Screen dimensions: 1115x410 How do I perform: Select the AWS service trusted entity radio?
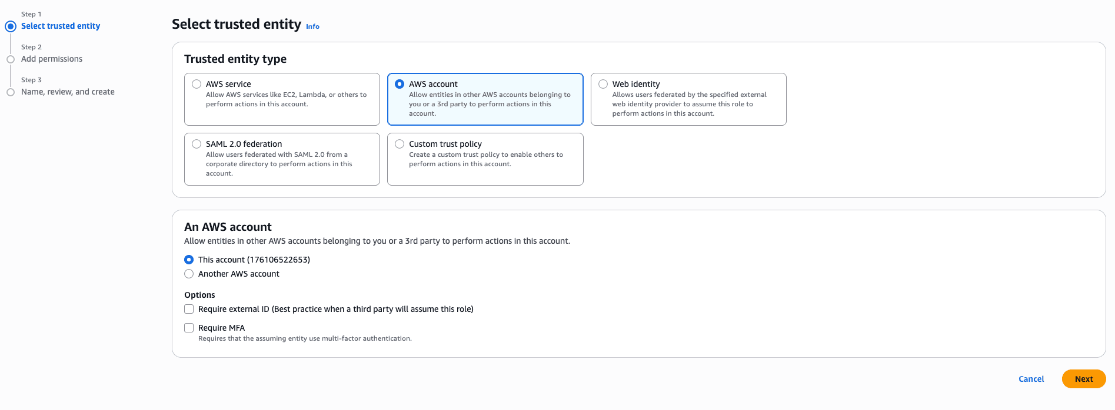pyautogui.click(x=197, y=84)
